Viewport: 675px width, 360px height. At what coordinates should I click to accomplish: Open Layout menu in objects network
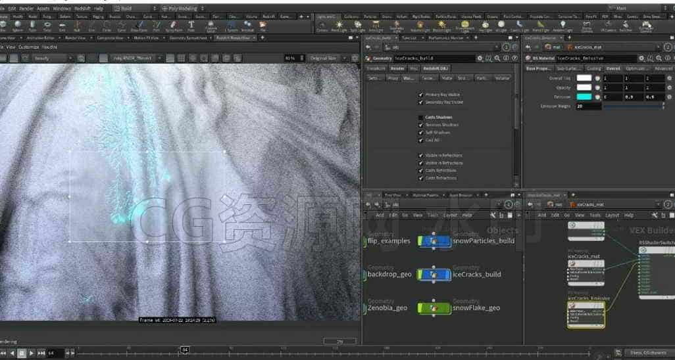[x=450, y=215]
